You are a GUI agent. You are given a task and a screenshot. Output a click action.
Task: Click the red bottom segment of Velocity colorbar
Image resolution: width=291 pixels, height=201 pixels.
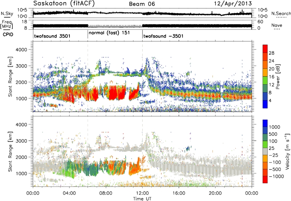(265, 180)
